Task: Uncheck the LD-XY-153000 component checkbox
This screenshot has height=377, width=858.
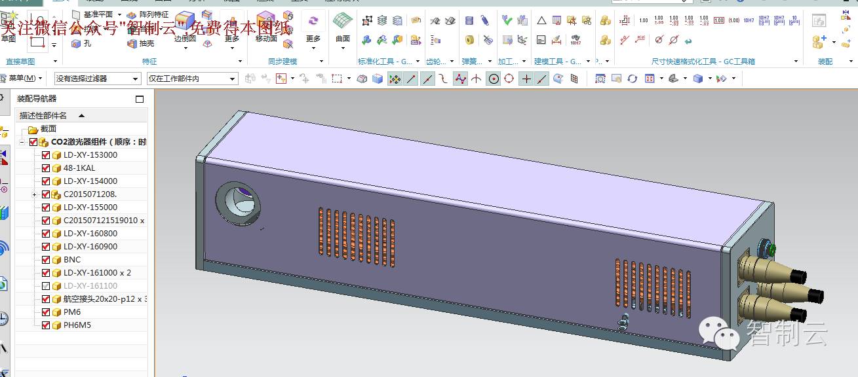Action: point(46,155)
